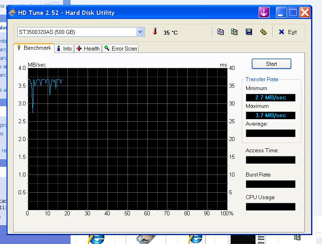
Task: Click the Exit button in toolbar
Action: click(x=288, y=32)
